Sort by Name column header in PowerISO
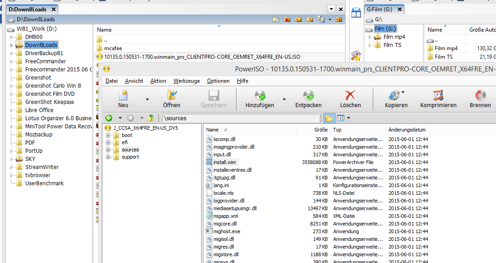Screen dimensions: 496x263 250,130
